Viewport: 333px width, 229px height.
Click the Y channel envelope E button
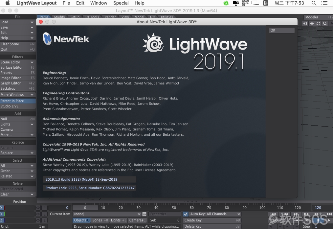45,214
